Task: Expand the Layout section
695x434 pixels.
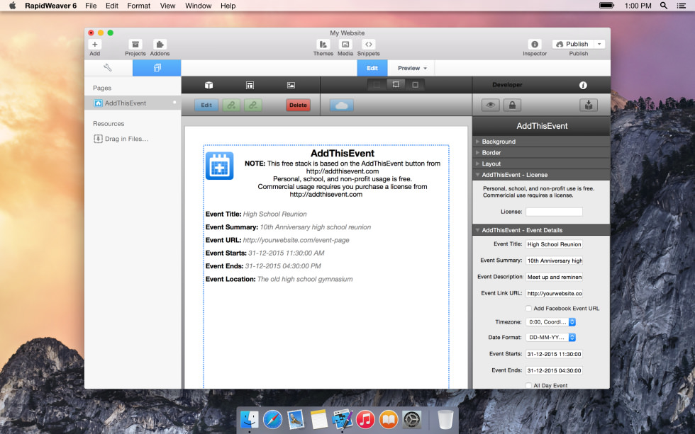Action: tap(541, 164)
